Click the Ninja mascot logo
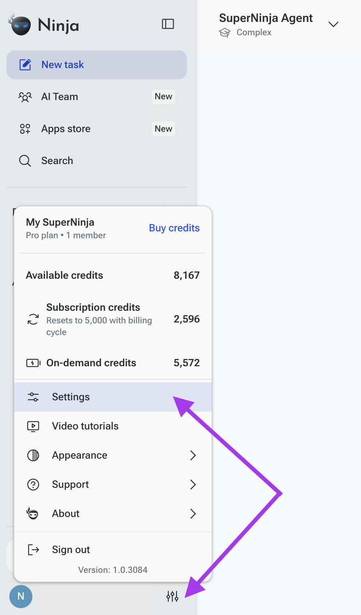361x615 pixels. 20,25
